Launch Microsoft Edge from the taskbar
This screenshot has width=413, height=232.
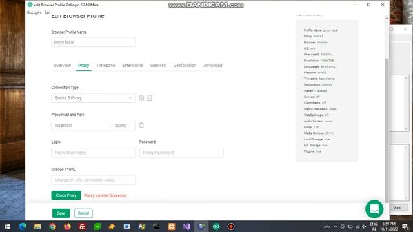point(23,226)
